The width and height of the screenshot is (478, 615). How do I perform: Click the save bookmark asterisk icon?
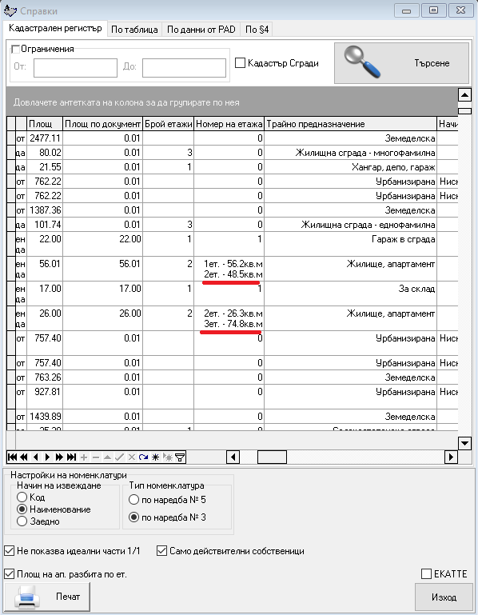pyautogui.click(x=156, y=457)
